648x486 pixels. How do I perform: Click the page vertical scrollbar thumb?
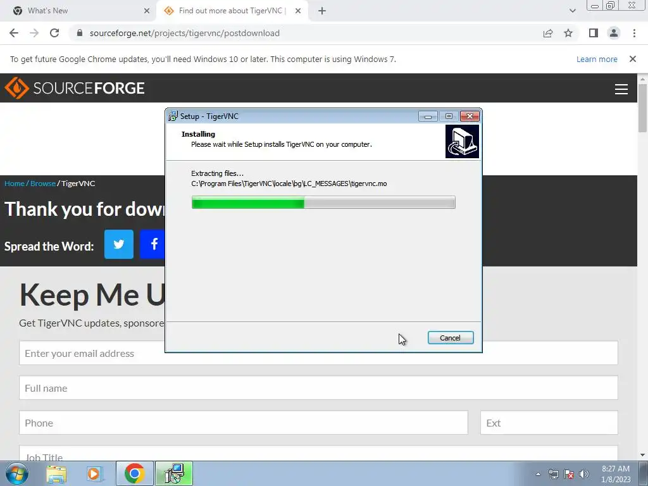click(642, 108)
